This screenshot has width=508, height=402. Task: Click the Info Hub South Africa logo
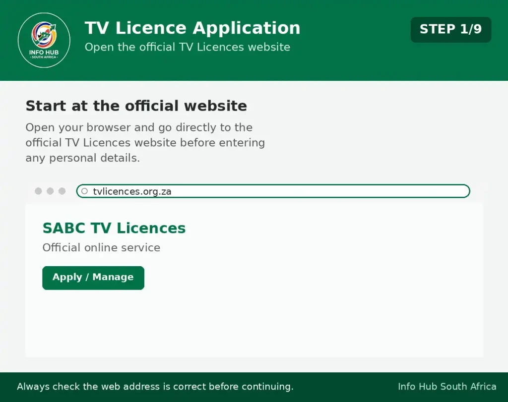click(44, 40)
